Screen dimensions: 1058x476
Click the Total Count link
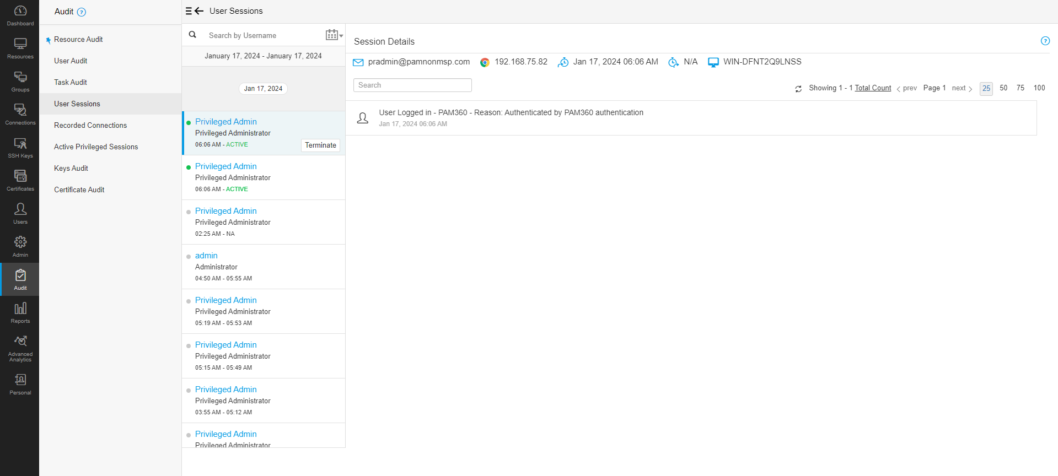coord(873,88)
